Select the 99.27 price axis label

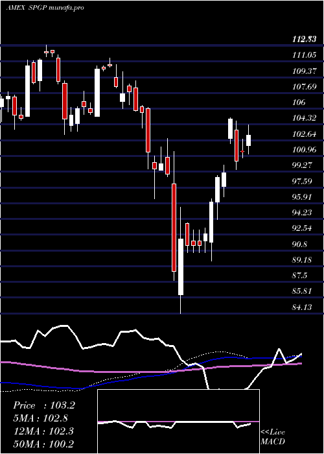point(302,165)
